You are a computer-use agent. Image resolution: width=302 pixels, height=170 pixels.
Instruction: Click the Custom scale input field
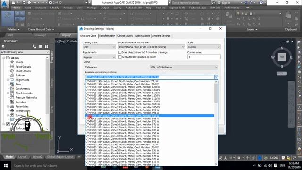tap(204, 57)
